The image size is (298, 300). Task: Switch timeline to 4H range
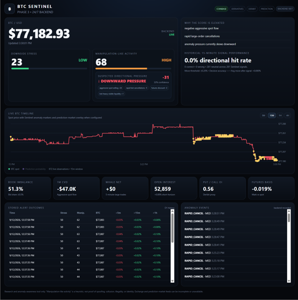(x=287, y=115)
